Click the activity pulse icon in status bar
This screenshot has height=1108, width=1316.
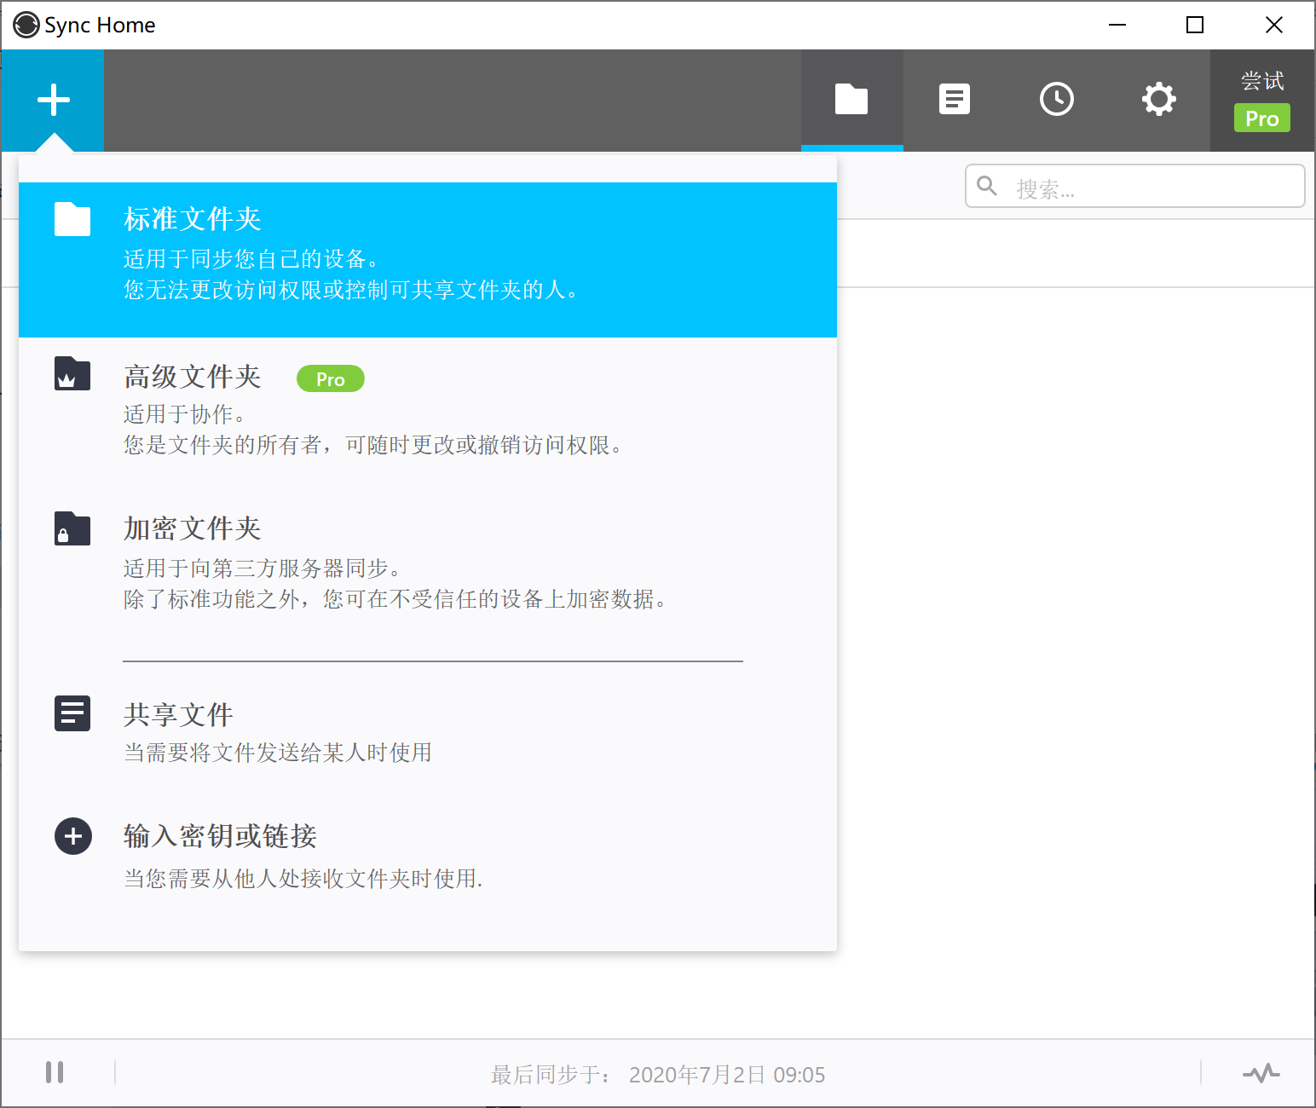click(1261, 1073)
